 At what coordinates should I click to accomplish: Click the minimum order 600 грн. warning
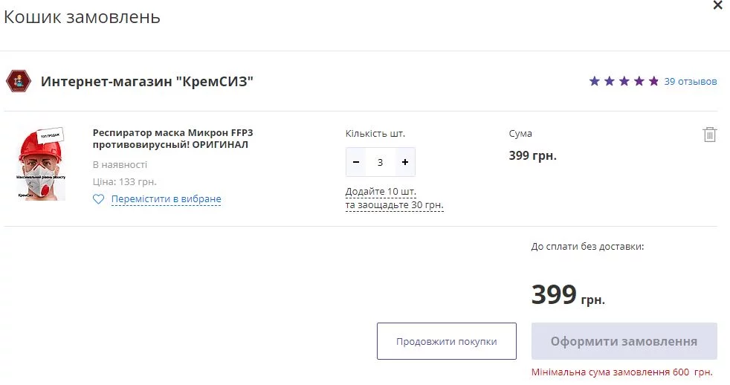pyautogui.click(x=622, y=372)
